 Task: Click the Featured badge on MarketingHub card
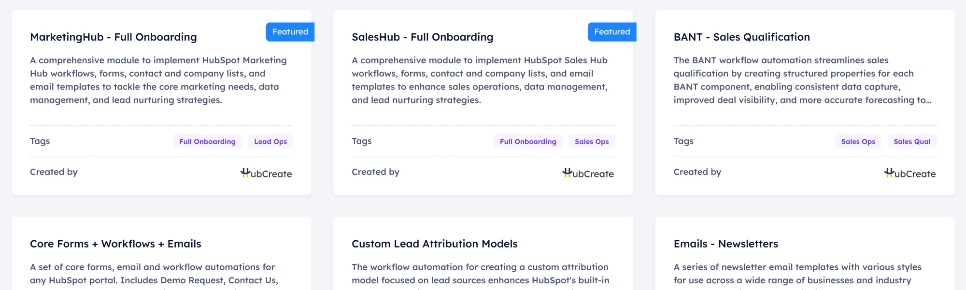tap(290, 32)
